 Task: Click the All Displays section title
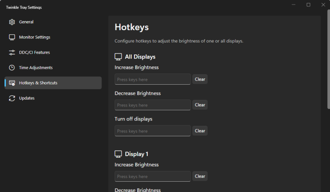[140, 57]
